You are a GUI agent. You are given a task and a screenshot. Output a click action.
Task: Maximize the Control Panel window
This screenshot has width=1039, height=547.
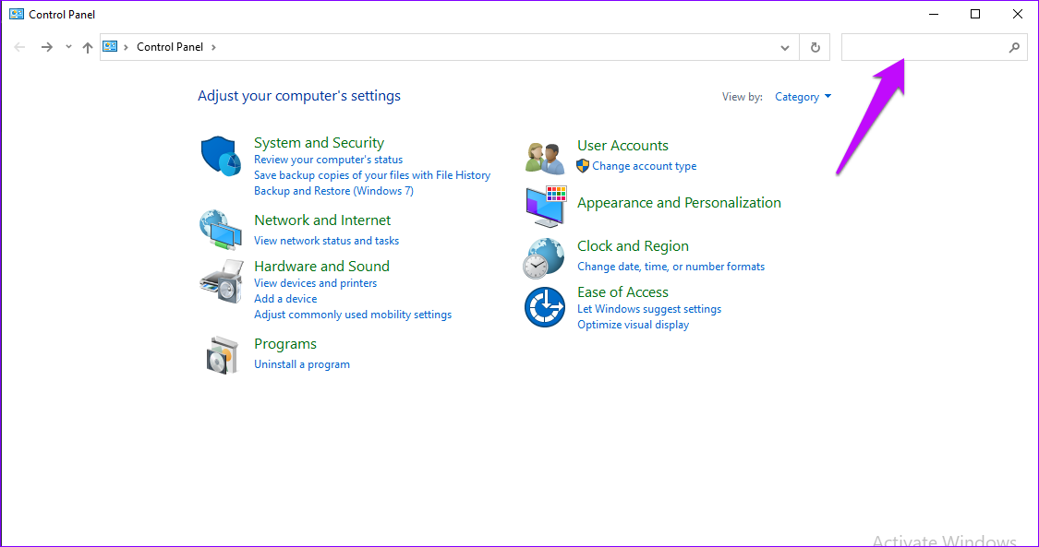tap(975, 14)
